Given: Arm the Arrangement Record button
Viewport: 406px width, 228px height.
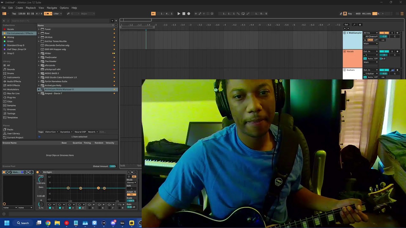Looking at the screenshot, I should click(x=189, y=14).
